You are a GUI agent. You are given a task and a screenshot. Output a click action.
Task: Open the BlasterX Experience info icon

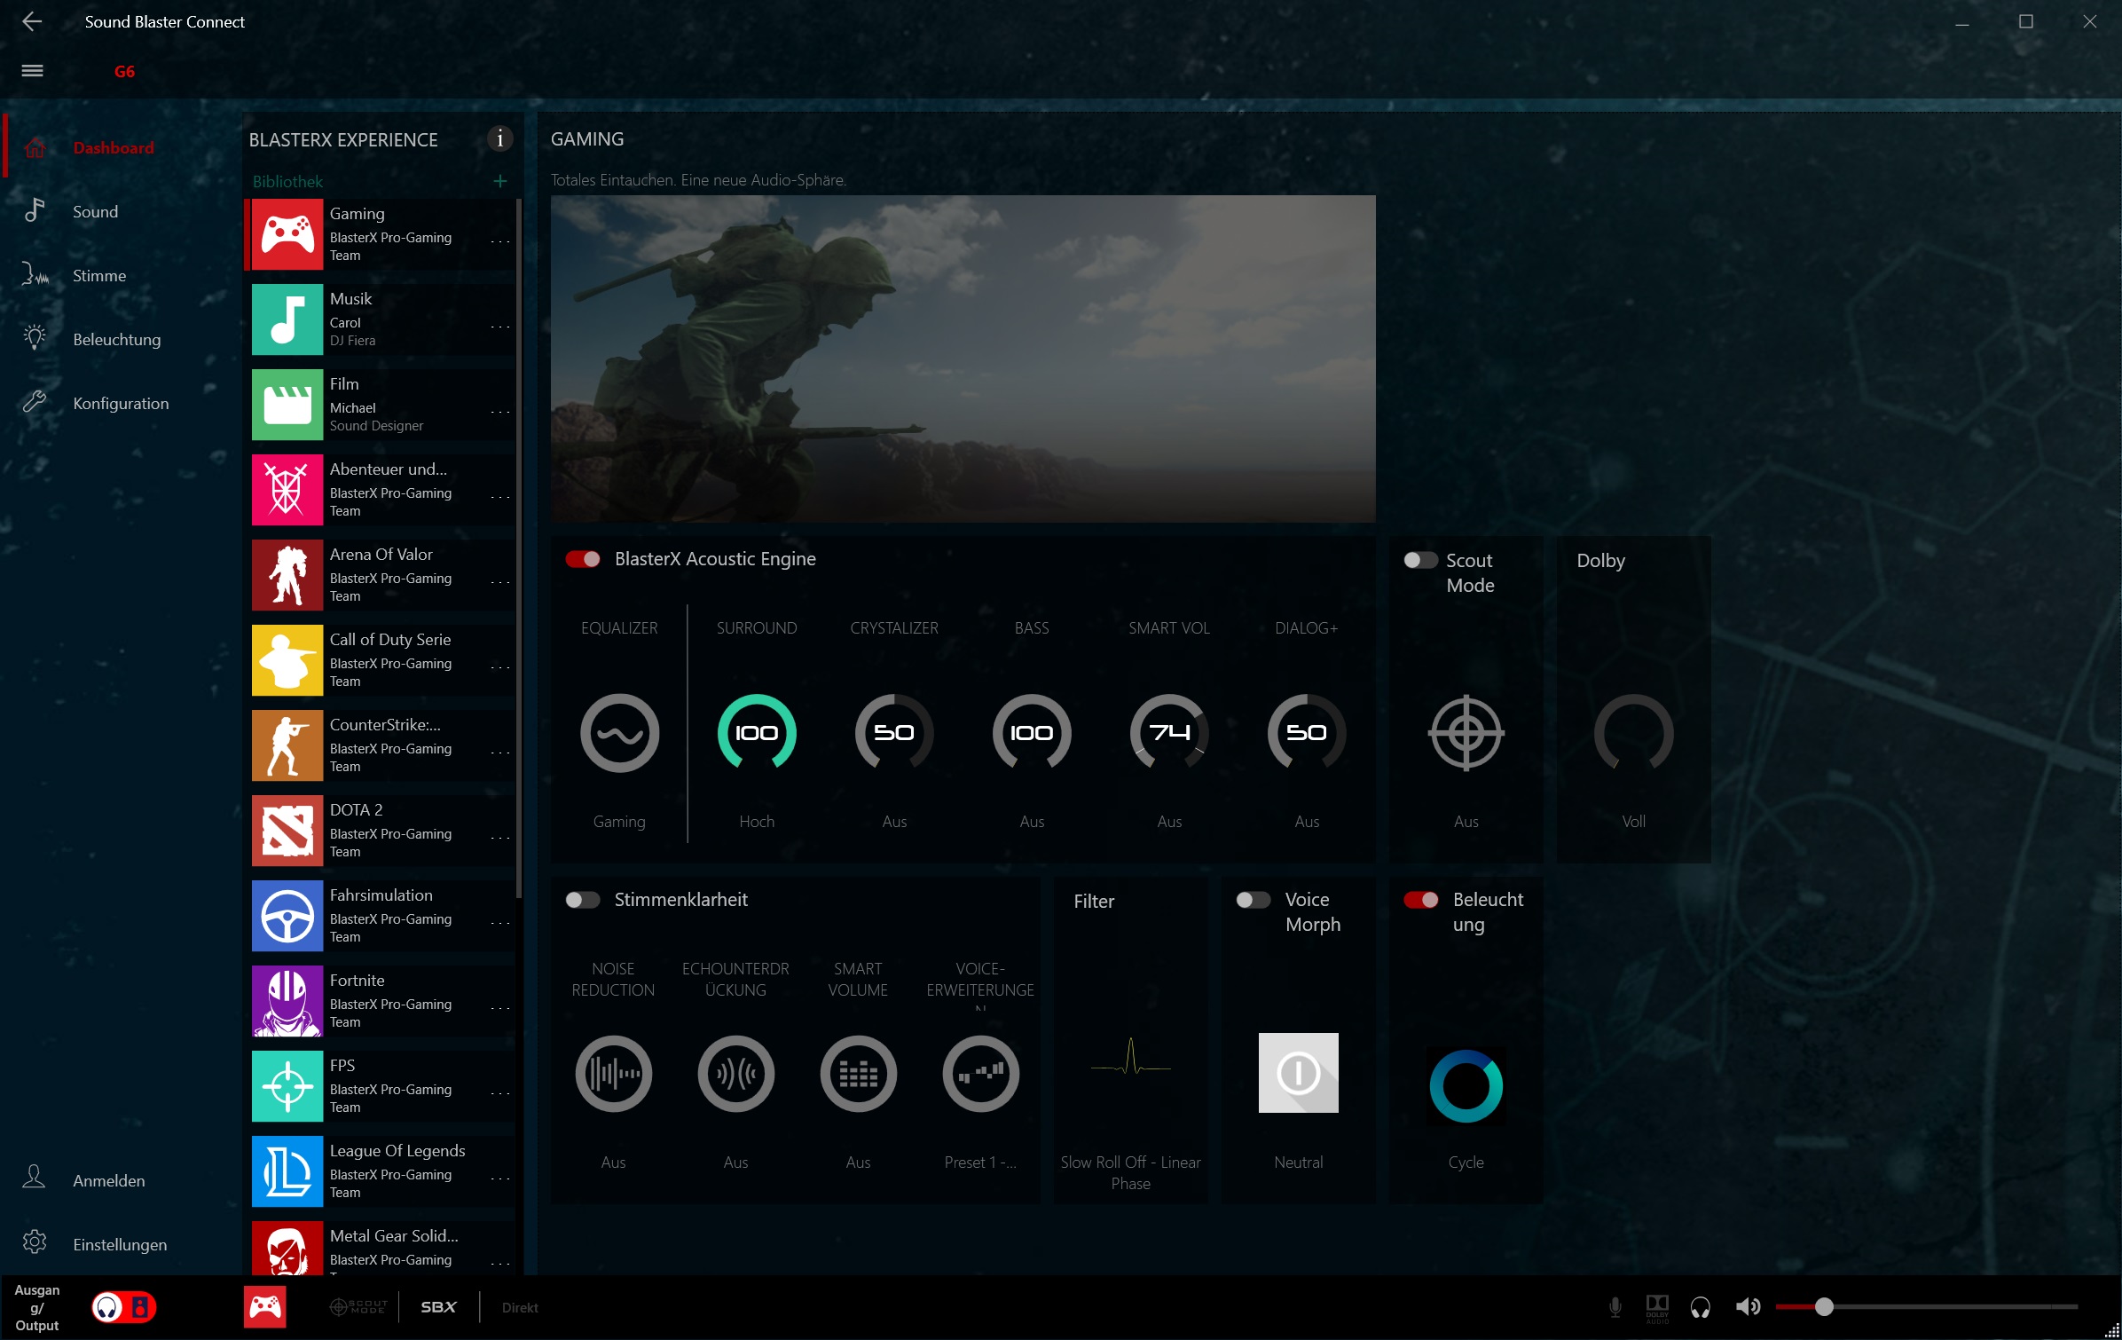point(500,139)
